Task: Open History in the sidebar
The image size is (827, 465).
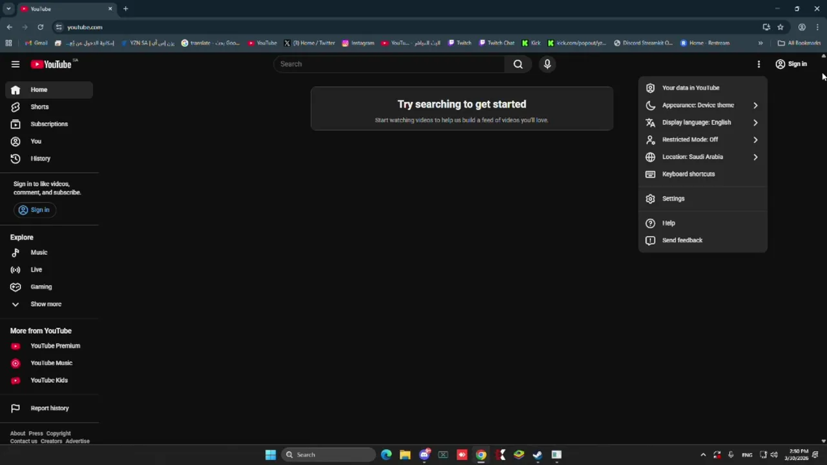Action: (x=49, y=158)
